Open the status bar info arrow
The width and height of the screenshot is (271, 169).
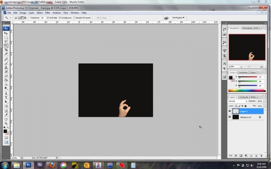(x=57, y=158)
